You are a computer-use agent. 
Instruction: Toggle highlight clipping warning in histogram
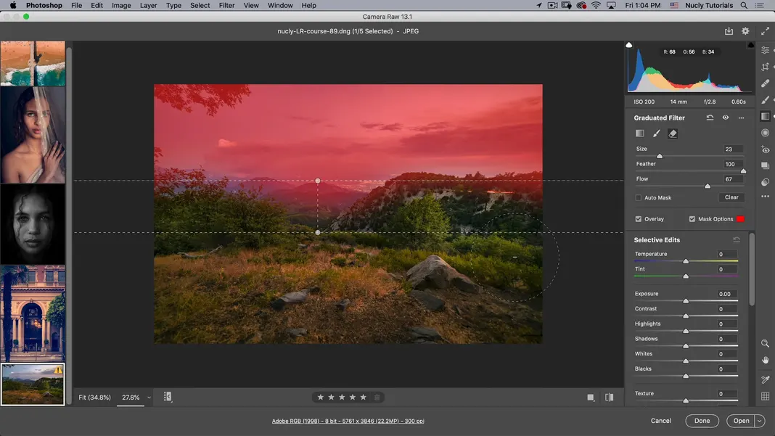pyautogui.click(x=751, y=45)
